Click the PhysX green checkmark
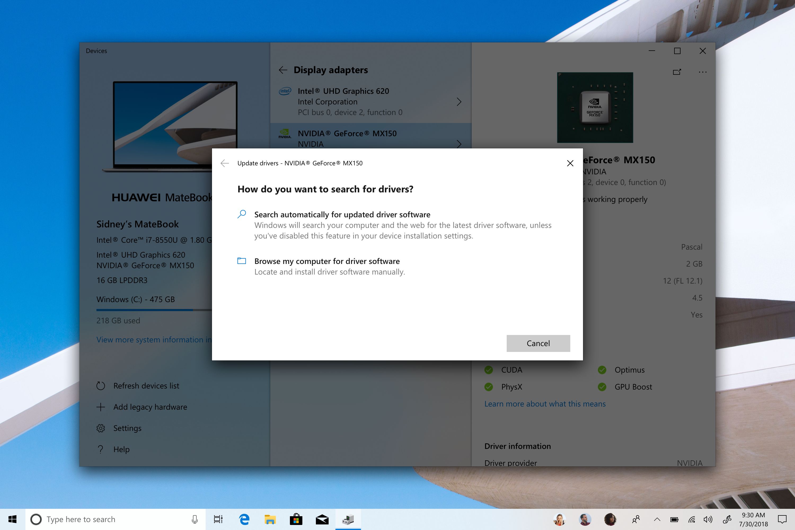Screen dimensions: 795x530 [x=488, y=387]
